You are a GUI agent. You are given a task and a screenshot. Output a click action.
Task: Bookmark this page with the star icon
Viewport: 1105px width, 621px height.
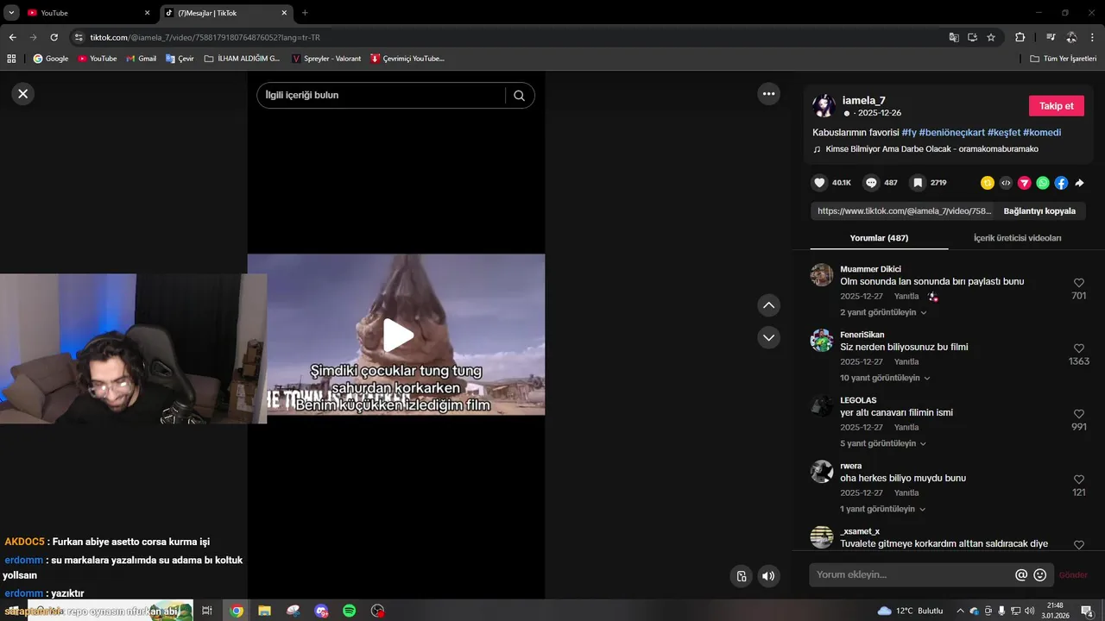click(991, 37)
